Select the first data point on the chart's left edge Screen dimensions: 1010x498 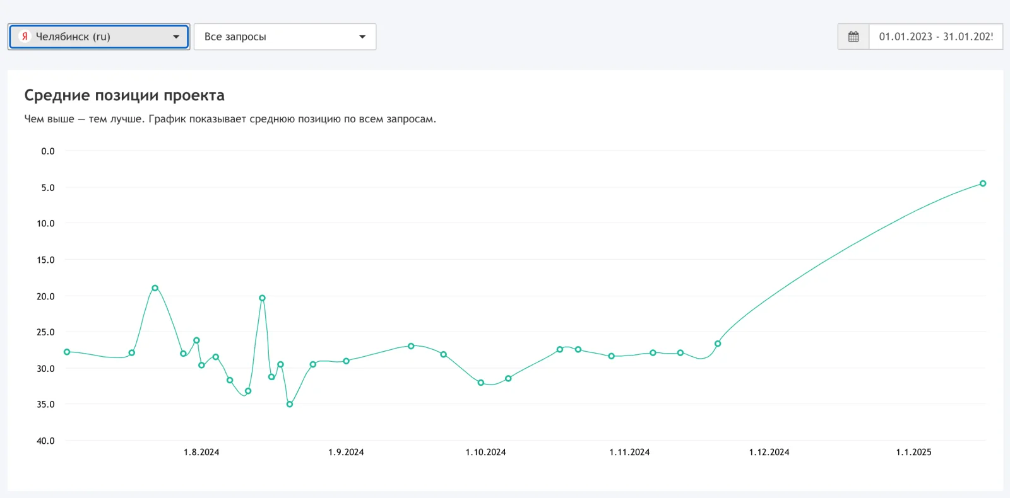click(x=67, y=352)
